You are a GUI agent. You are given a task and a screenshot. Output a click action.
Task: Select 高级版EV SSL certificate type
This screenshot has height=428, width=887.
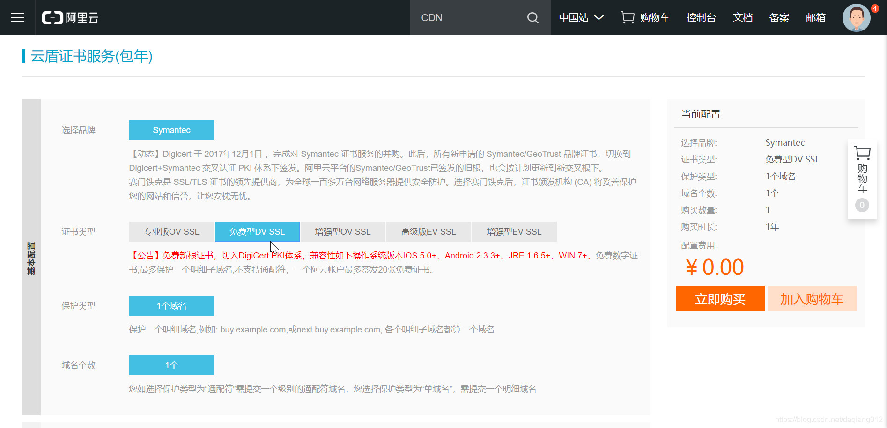(429, 232)
